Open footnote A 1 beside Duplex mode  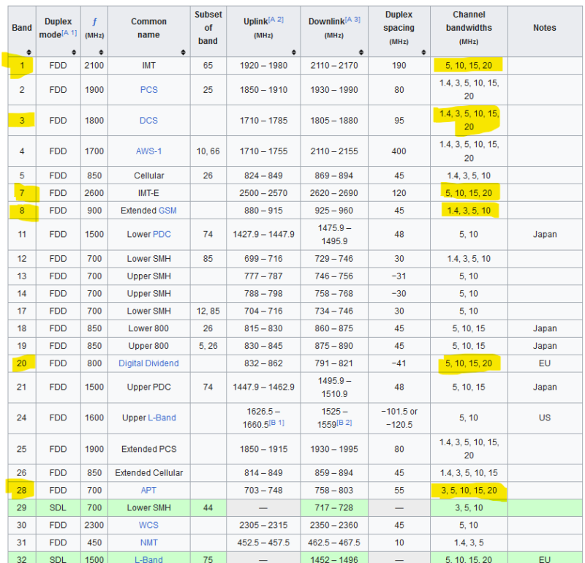click(69, 33)
